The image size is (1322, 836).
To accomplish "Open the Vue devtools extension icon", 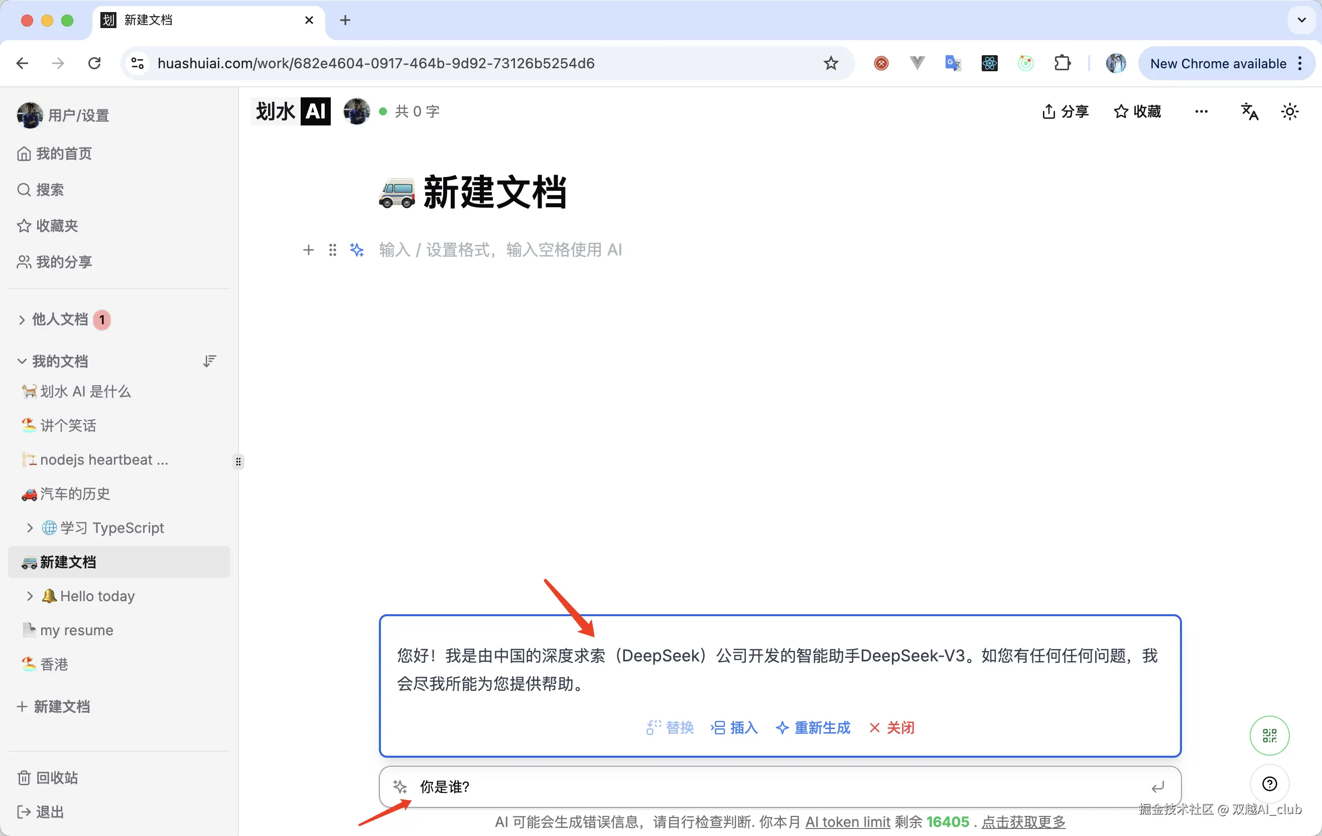I will (x=917, y=63).
